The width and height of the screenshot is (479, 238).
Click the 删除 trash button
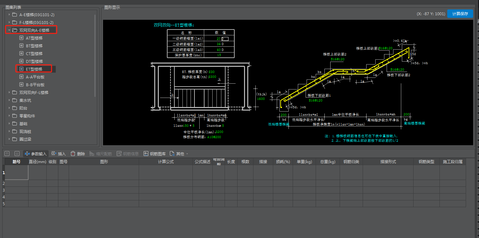coord(78,154)
